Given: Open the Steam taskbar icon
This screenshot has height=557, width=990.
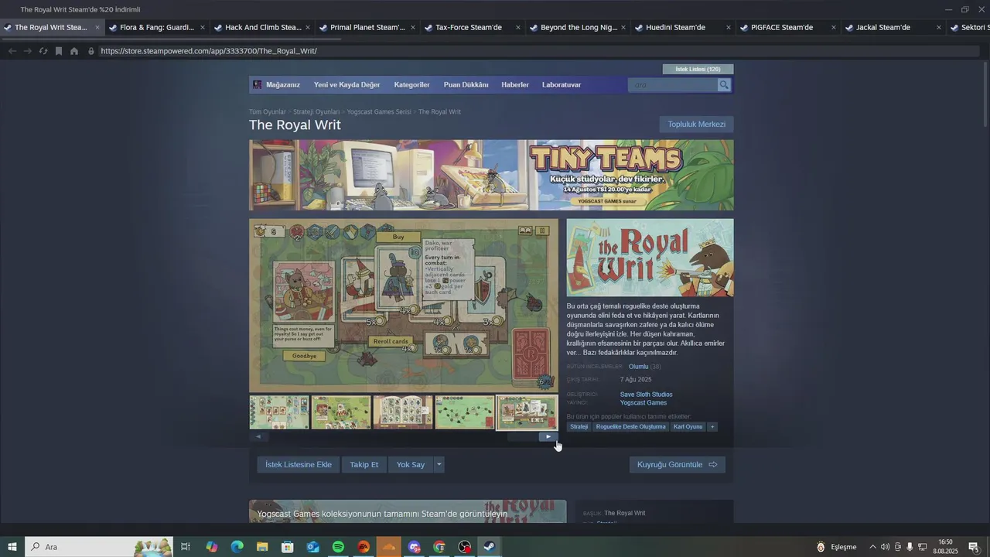Looking at the screenshot, I should pyautogui.click(x=490, y=547).
